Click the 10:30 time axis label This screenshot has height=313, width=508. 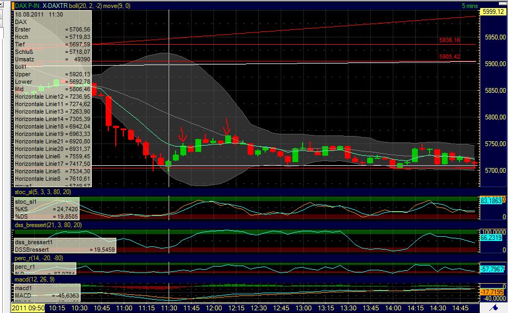(80, 308)
